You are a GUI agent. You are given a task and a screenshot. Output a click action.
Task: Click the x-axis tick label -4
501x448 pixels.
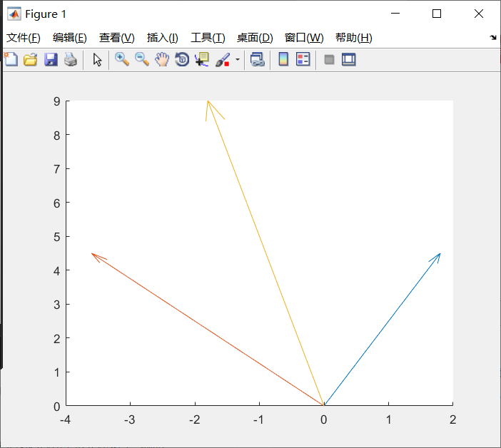(x=65, y=419)
